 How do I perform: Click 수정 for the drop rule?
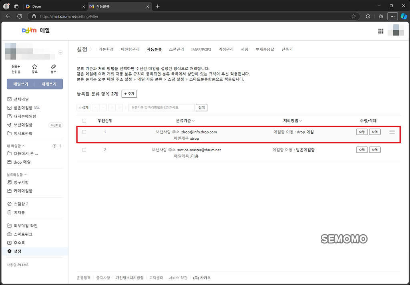point(362,132)
